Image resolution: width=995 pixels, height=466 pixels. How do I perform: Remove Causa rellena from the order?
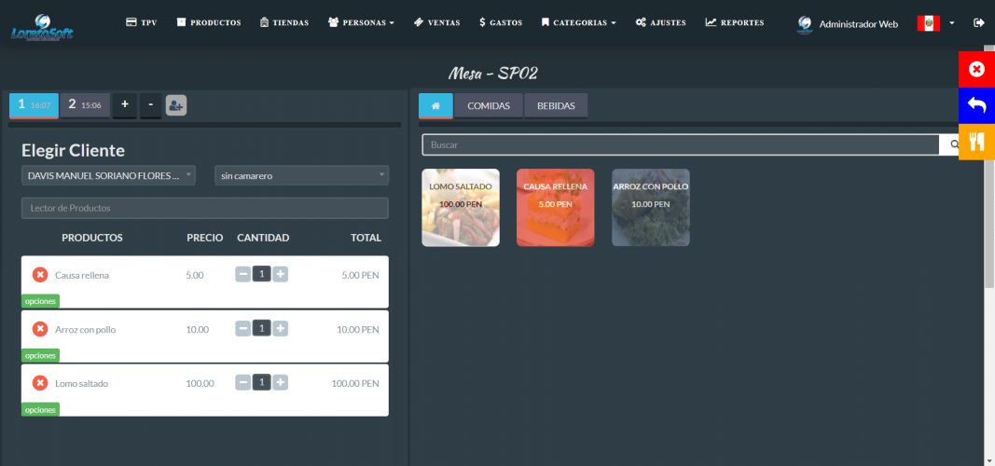click(40, 275)
